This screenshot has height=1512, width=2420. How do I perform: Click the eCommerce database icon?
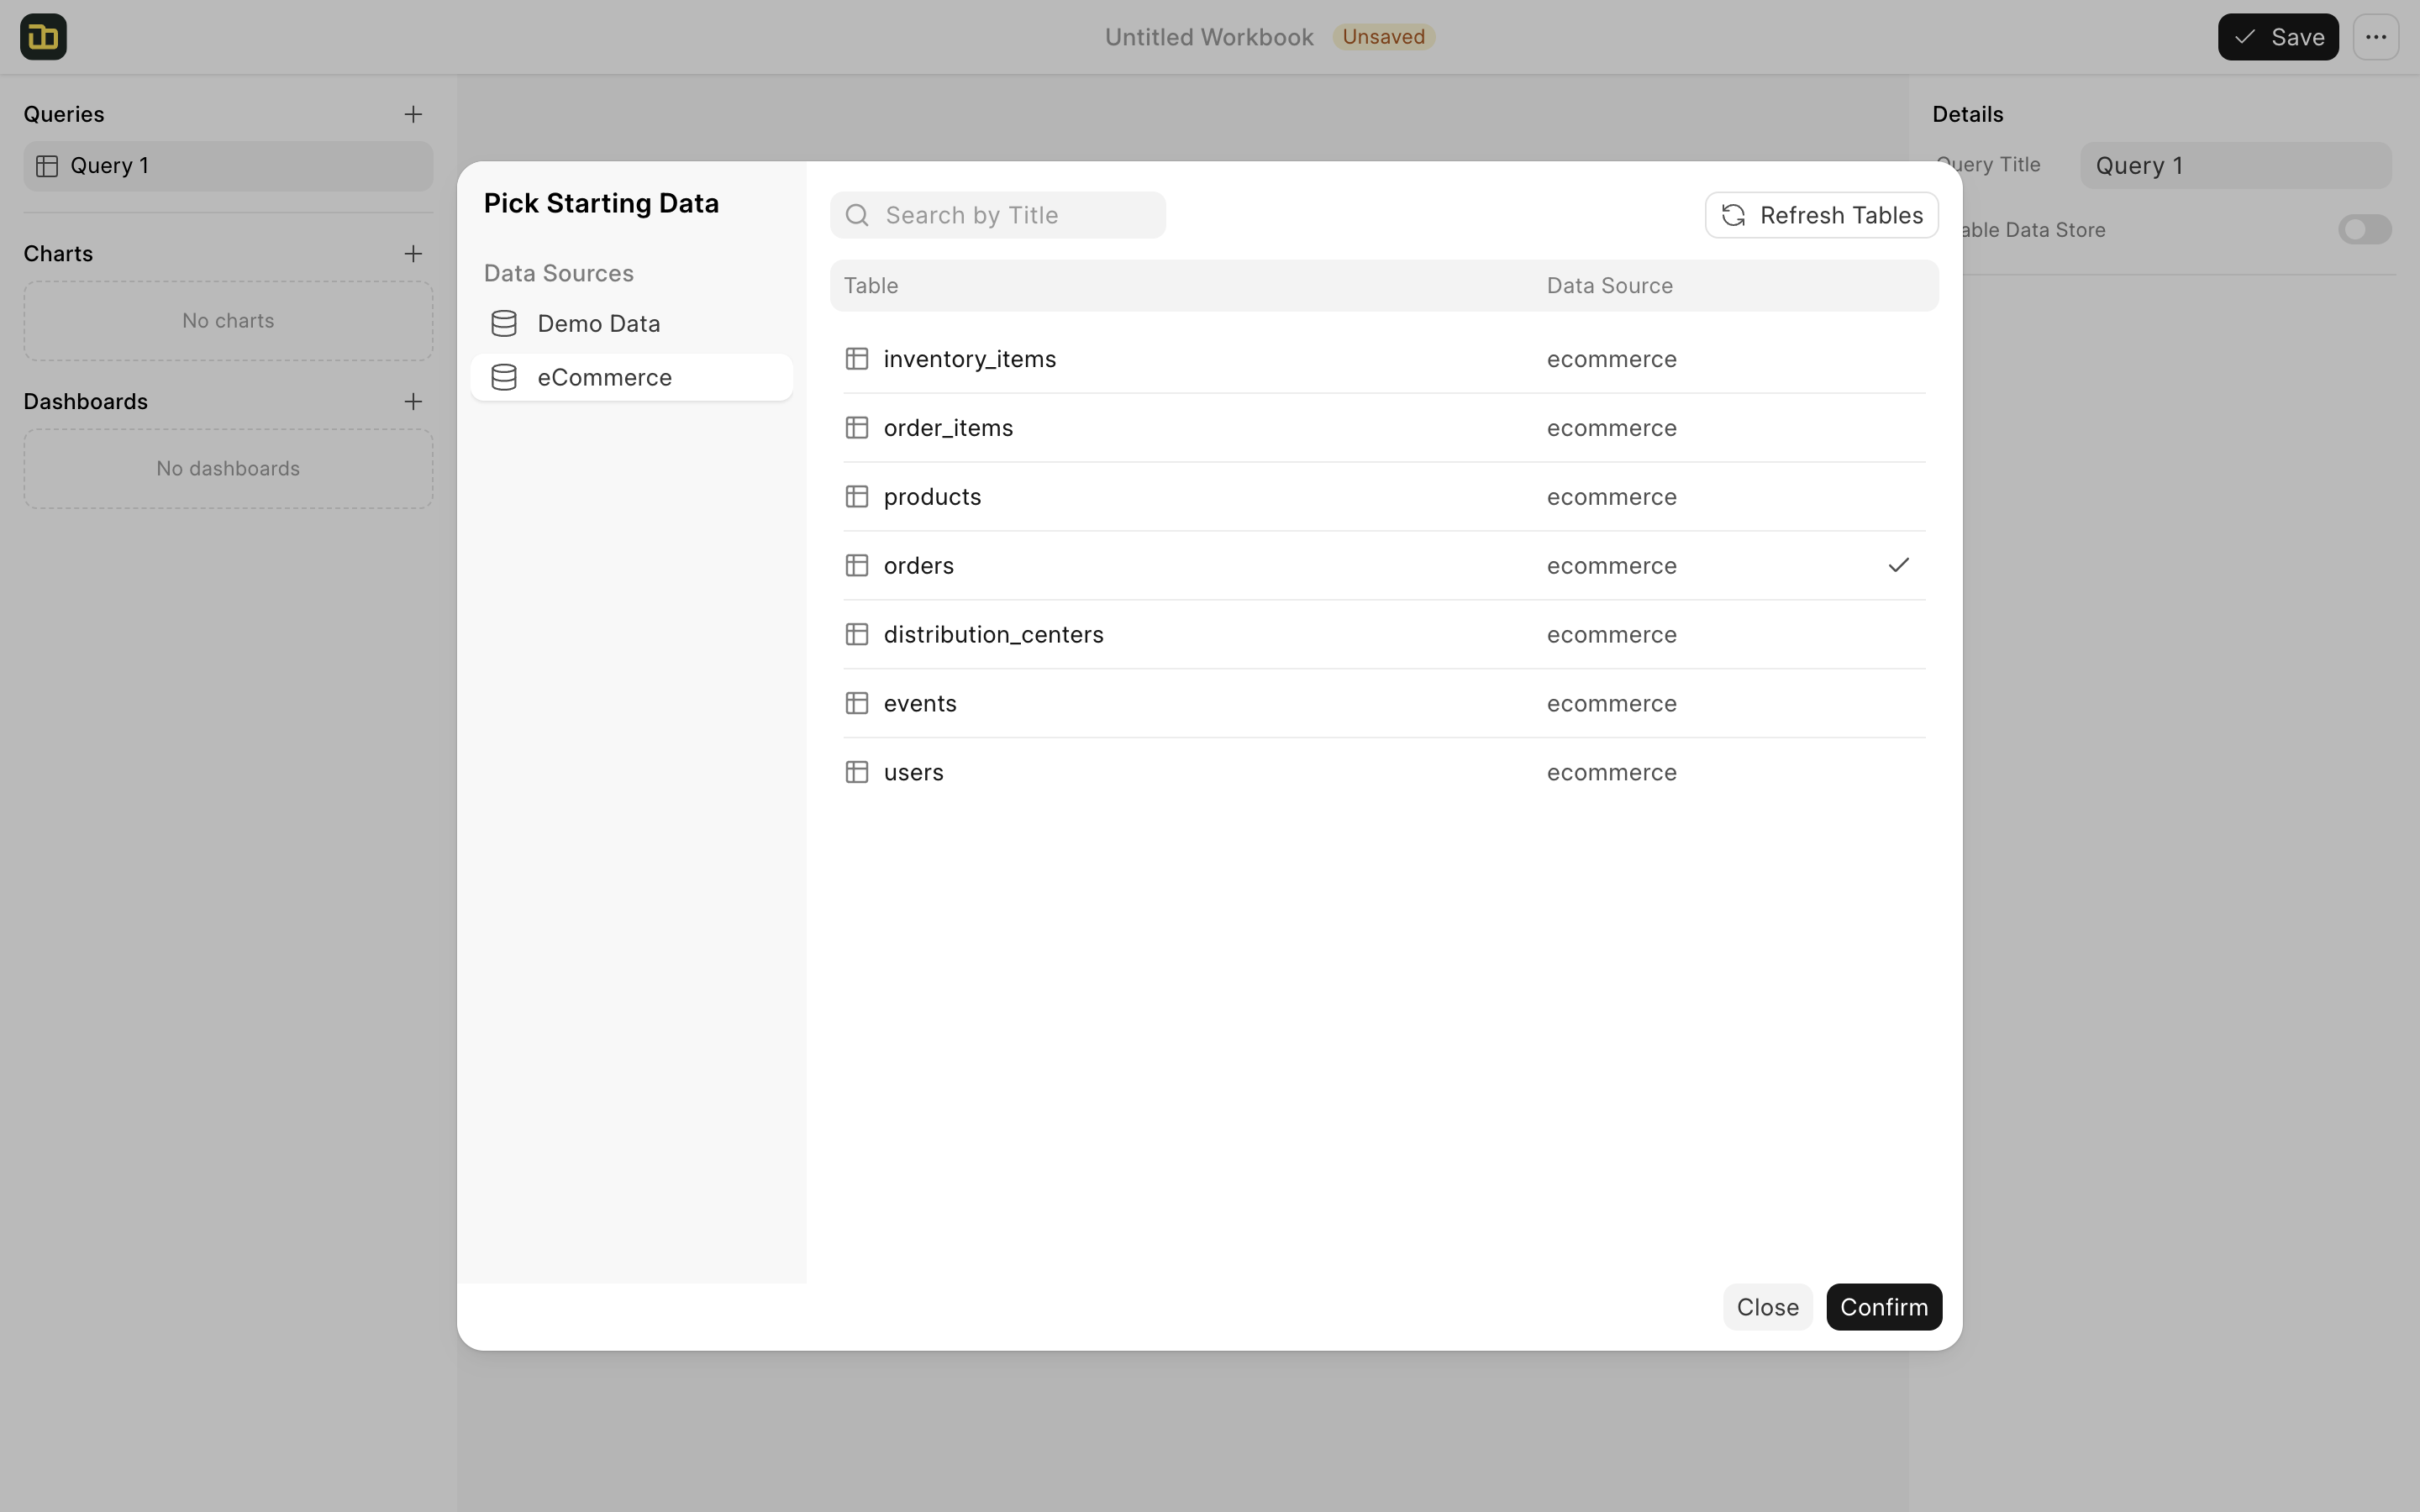504,378
